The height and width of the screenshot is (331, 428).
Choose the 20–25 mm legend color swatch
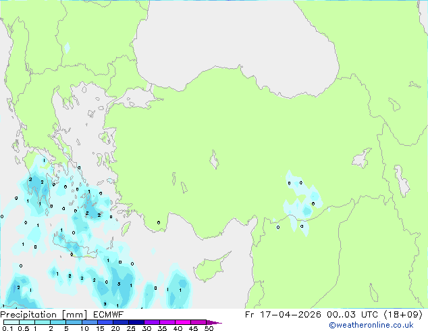coord(120,322)
